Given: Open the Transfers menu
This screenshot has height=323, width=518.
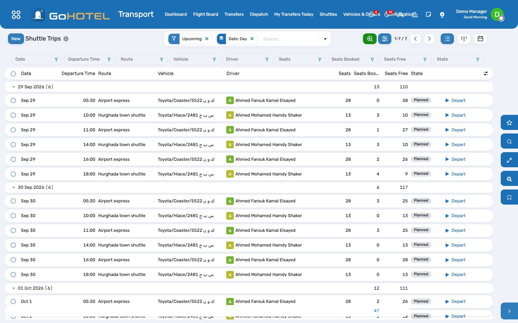Looking at the screenshot, I should 234,14.
